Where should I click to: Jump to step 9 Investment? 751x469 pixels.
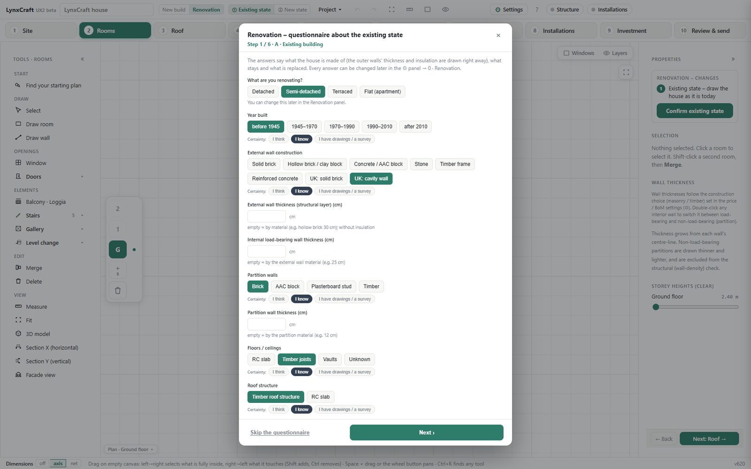636,30
